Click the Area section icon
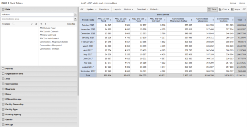248x127 pixels. click(3, 79)
